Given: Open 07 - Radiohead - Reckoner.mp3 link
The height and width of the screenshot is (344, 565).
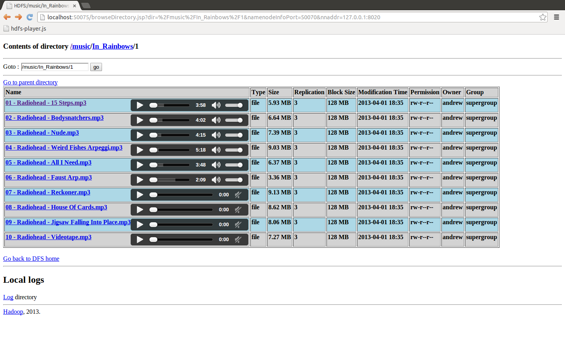Looking at the screenshot, I should click(x=48, y=192).
